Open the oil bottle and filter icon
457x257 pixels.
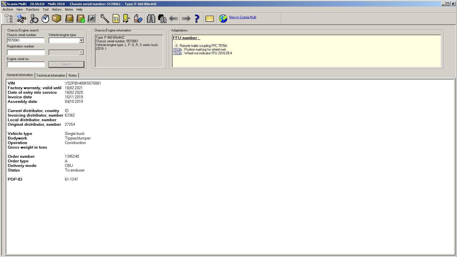click(138, 19)
